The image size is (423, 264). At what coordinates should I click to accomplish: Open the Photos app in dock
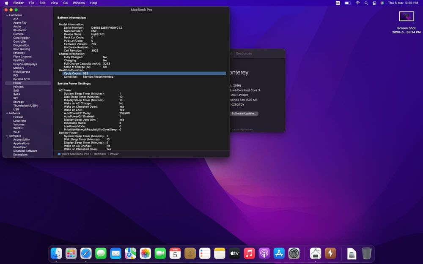[145, 253]
